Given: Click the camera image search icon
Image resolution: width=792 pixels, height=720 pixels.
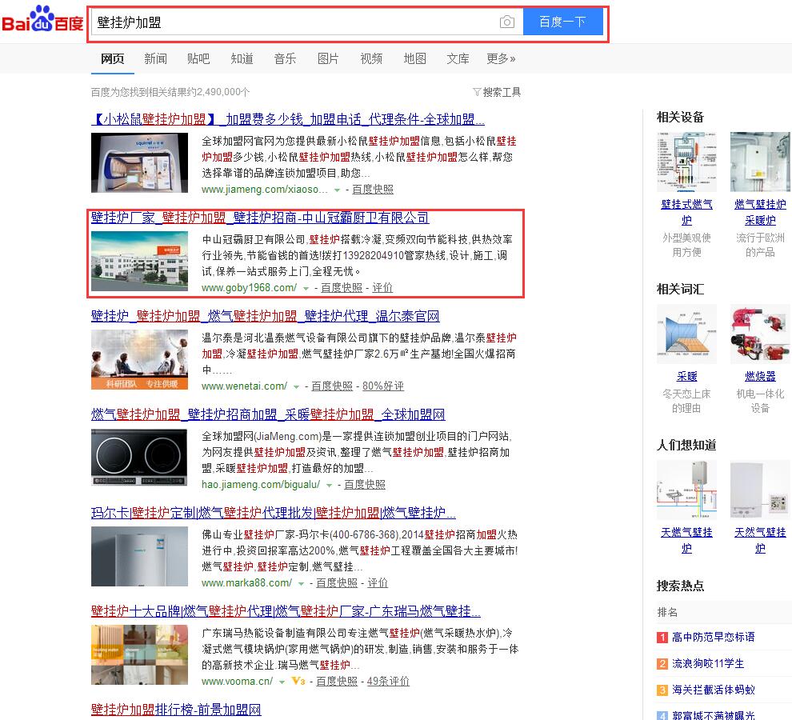Looking at the screenshot, I should click(506, 22).
